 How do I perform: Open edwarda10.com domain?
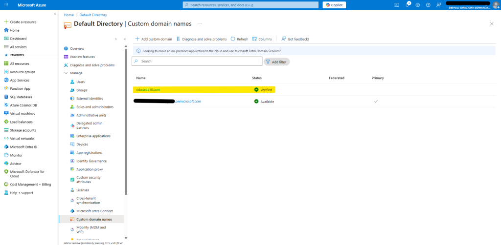(x=148, y=90)
